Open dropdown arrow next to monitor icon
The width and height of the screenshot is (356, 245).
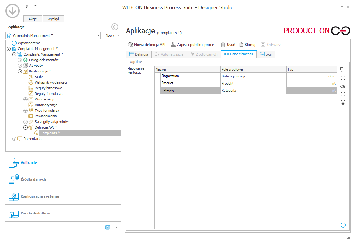(x=117, y=227)
